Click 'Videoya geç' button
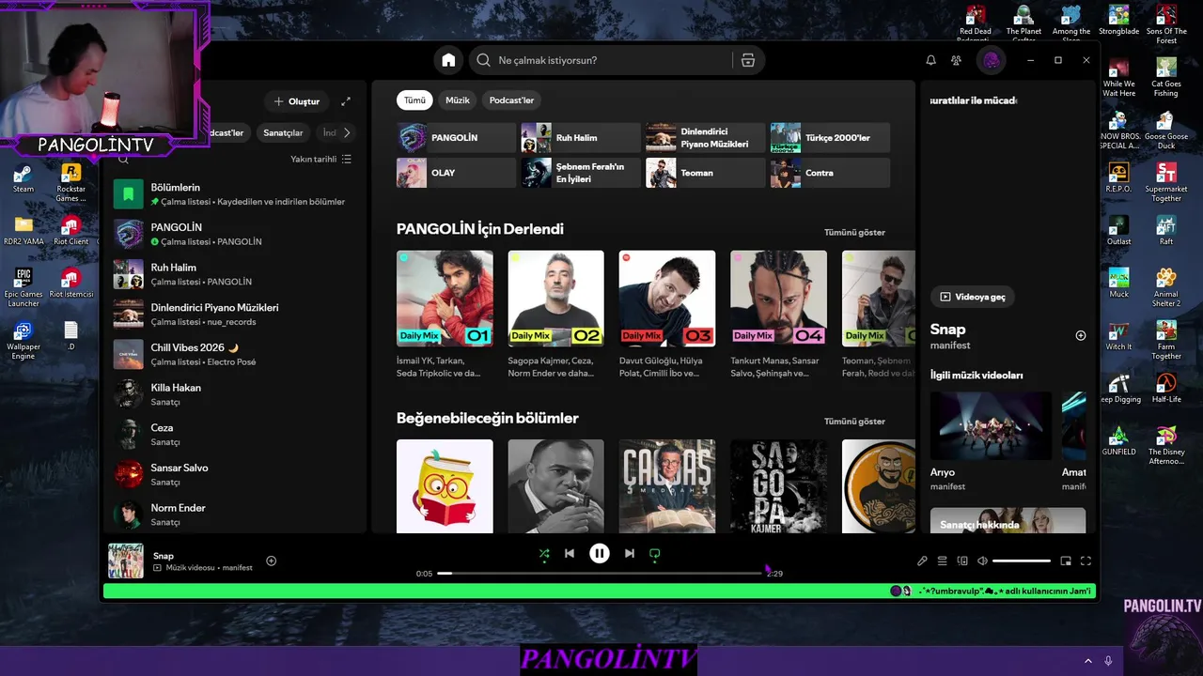This screenshot has width=1203, height=676. tap(972, 297)
